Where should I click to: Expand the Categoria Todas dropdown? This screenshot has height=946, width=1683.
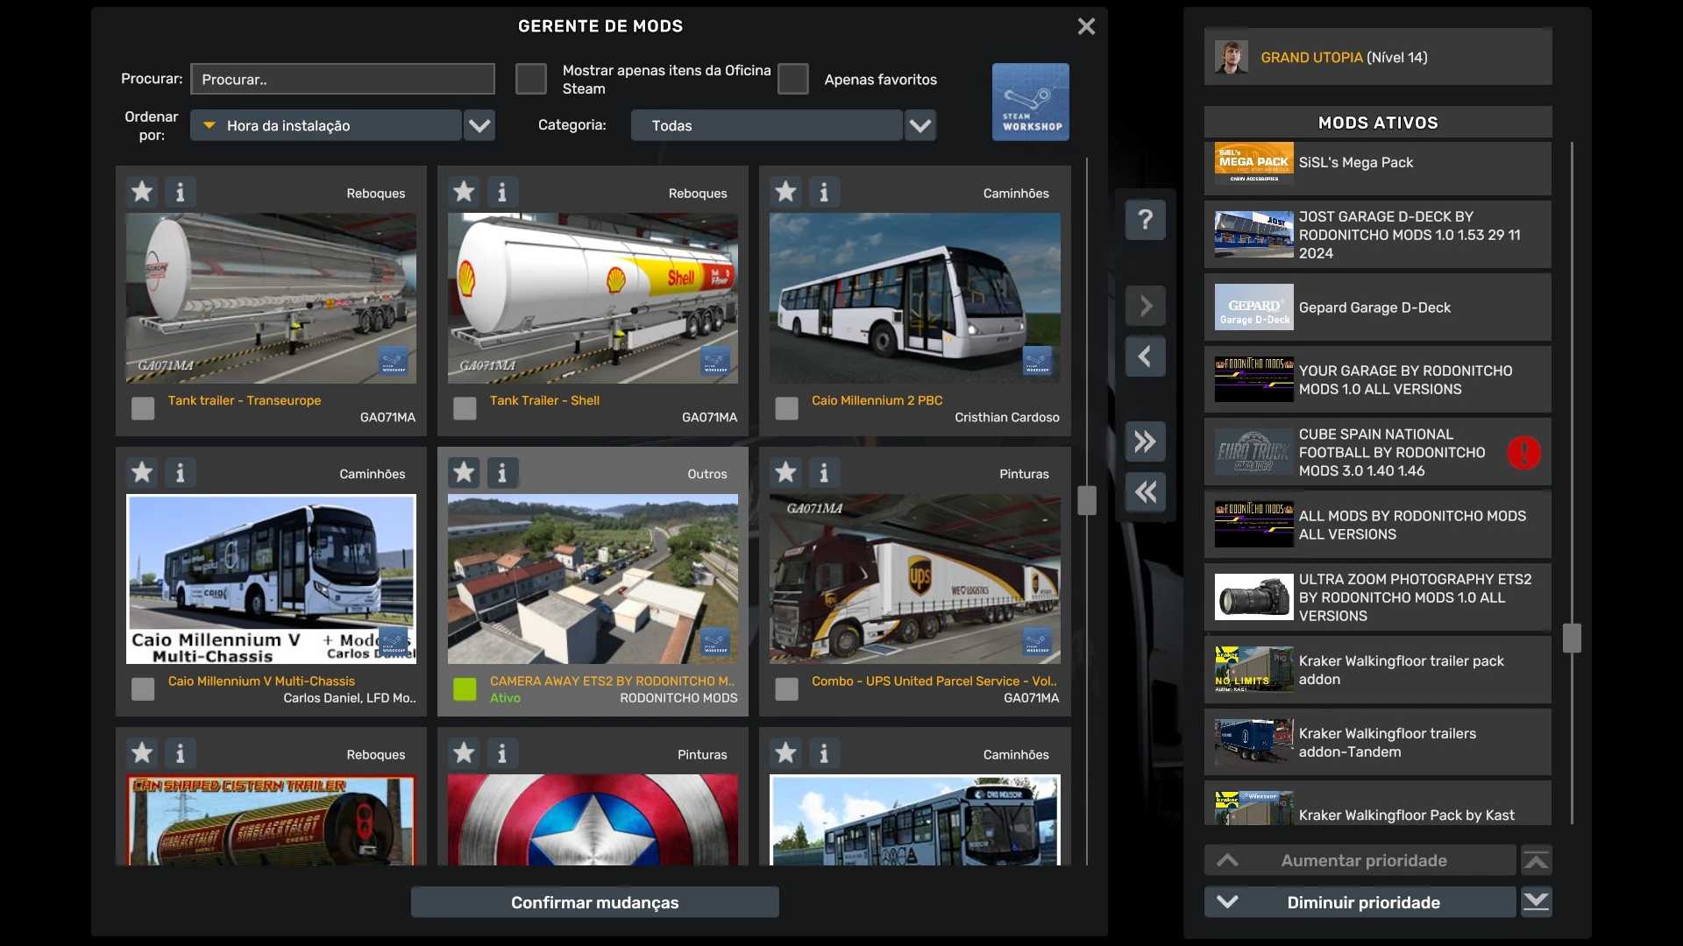pyautogui.click(x=920, y=125)
